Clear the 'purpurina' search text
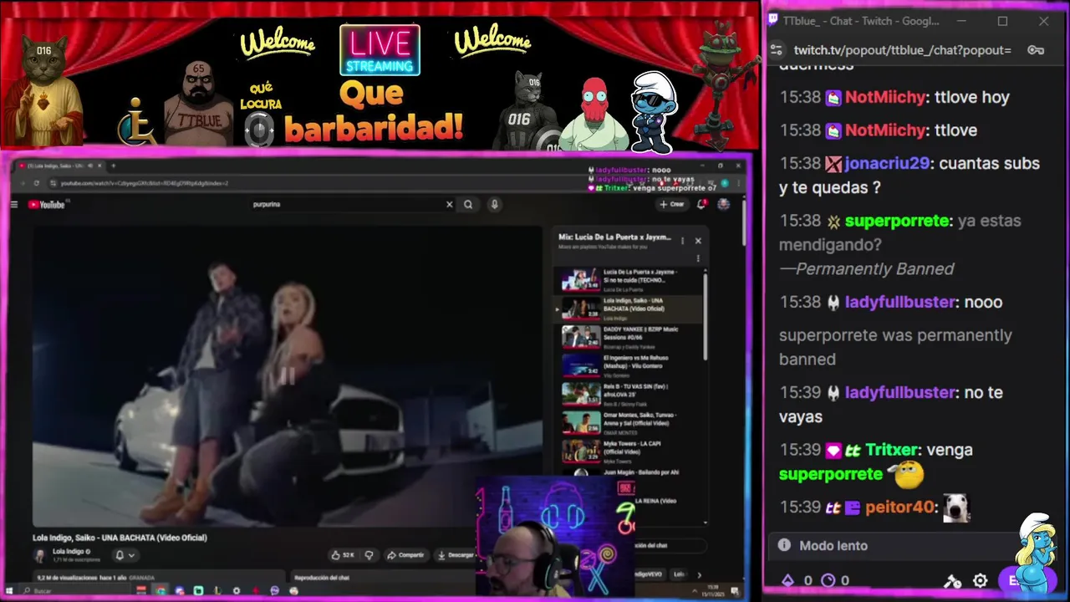Image resolution: width=1070 pixels, height=602 pixels. (x=449, y=204)
